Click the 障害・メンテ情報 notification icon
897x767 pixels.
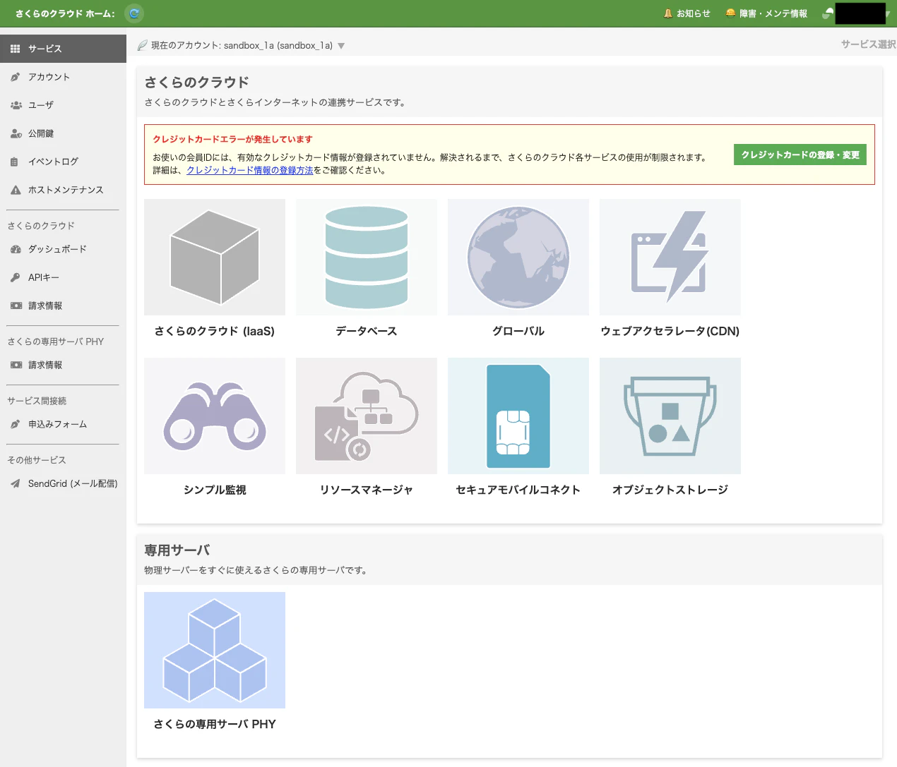coord(728,13)
